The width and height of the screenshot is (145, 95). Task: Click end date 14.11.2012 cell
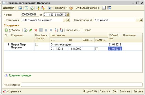click(x=75, y=49)
